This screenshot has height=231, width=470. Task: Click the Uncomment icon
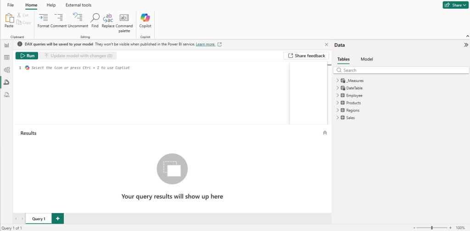pyautogui.click(x=78, y=20)
